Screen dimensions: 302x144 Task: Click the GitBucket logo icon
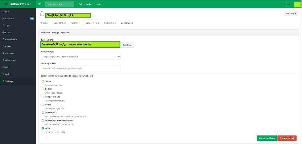pyautogui.click(x=7, y=4)
